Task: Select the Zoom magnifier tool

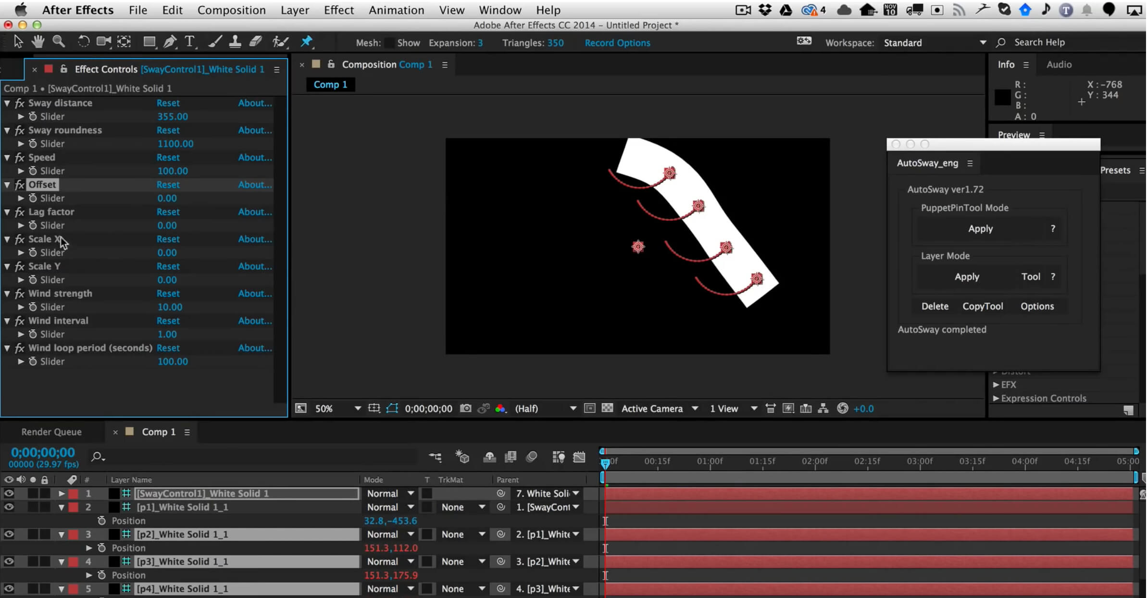Action: click(x=59, y=42)
